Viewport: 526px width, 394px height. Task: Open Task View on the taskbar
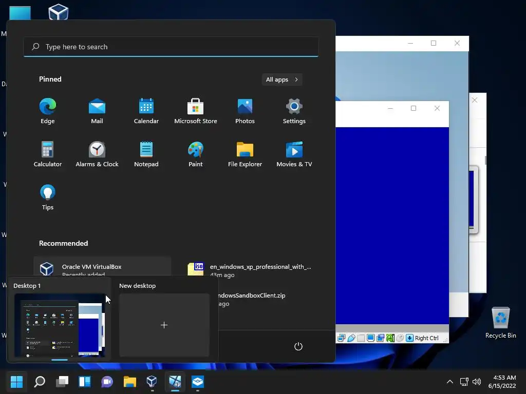[x=62, y=381]
